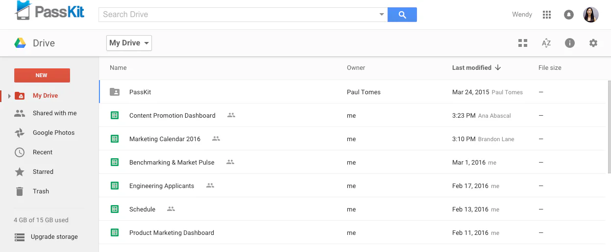The image size is (611, 252).
Task: Switch to grid view
Action: point(523,43)
